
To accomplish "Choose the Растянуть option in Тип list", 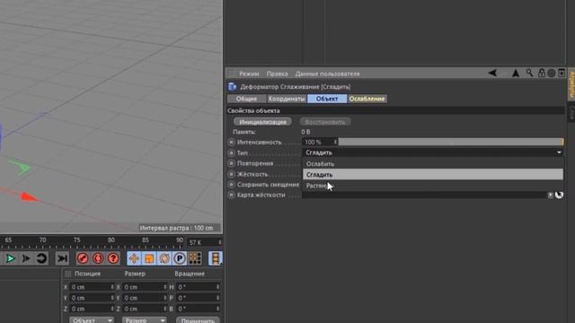I will [433, 186].
